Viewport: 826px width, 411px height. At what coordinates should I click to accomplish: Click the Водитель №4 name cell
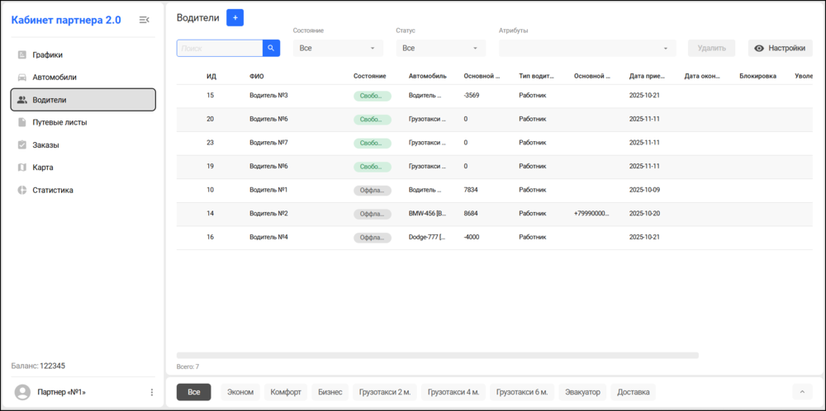(268, 238)
